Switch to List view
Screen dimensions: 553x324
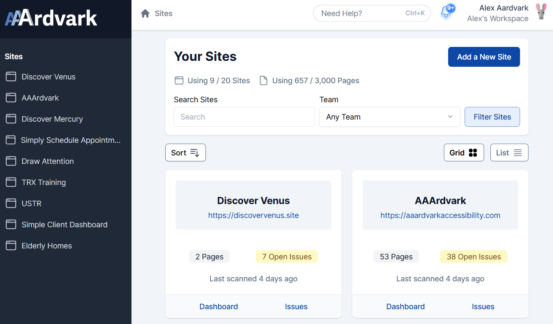pos(509,153)
